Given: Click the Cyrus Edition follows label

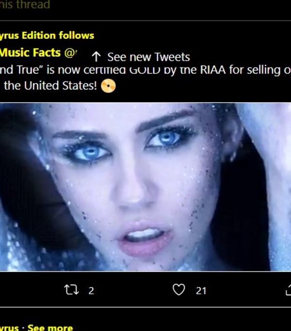Looking at the screenshot, I should click(x=47, y=35).
